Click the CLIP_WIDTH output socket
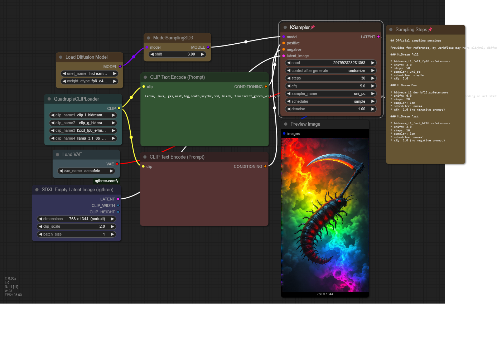 118,205
